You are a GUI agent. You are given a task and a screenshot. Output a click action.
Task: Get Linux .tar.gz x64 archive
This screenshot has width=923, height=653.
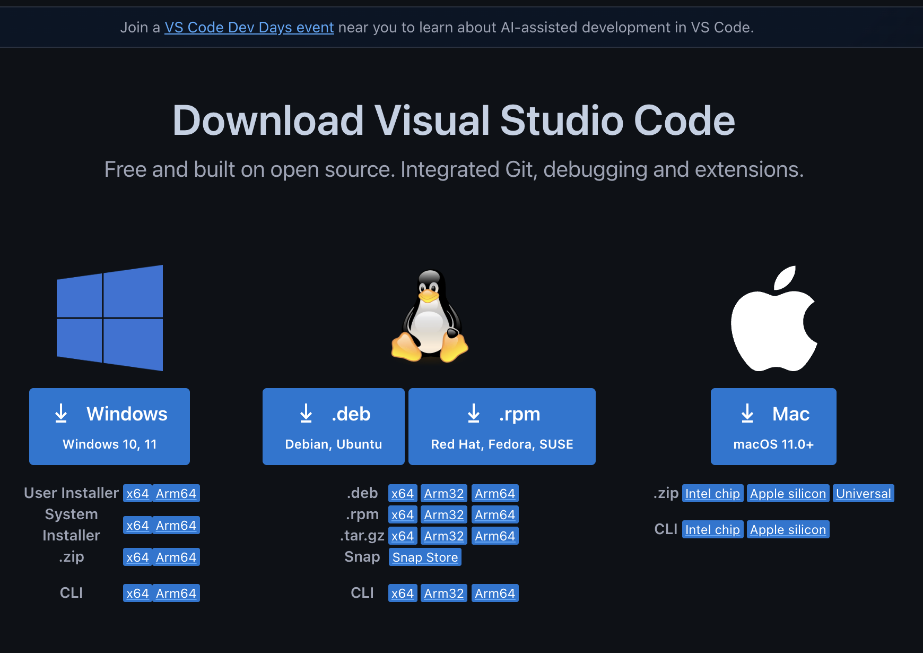point(403,536)
